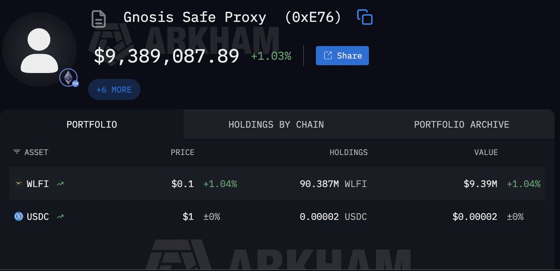Image resolution: width=560 pixels, height=271 pixels.
Task: Click the Ethereum EVM chain badge
Action: click(69, 78)
